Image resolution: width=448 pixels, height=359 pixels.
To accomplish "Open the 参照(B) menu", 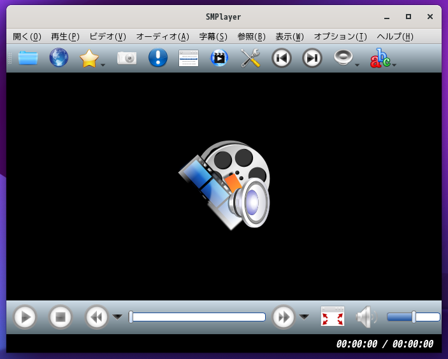I will [x=252, y=36].
